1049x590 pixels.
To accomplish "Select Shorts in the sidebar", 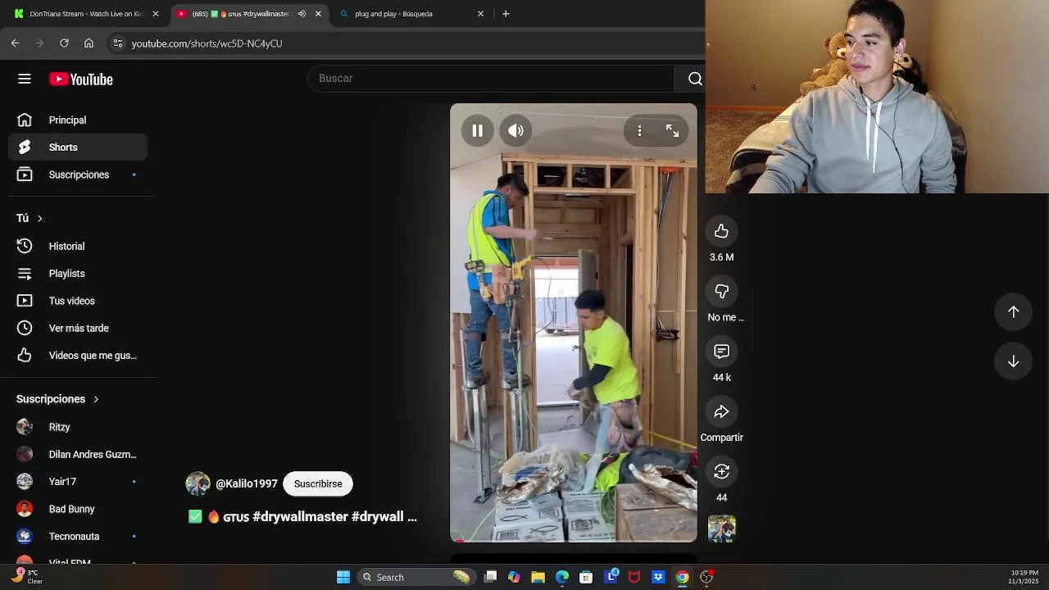I will [x=78, y=147].
